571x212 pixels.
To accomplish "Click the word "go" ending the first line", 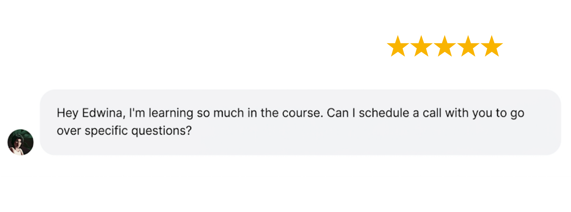I will (517, 114).
